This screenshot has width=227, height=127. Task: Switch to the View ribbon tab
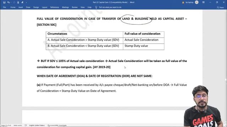83,7
